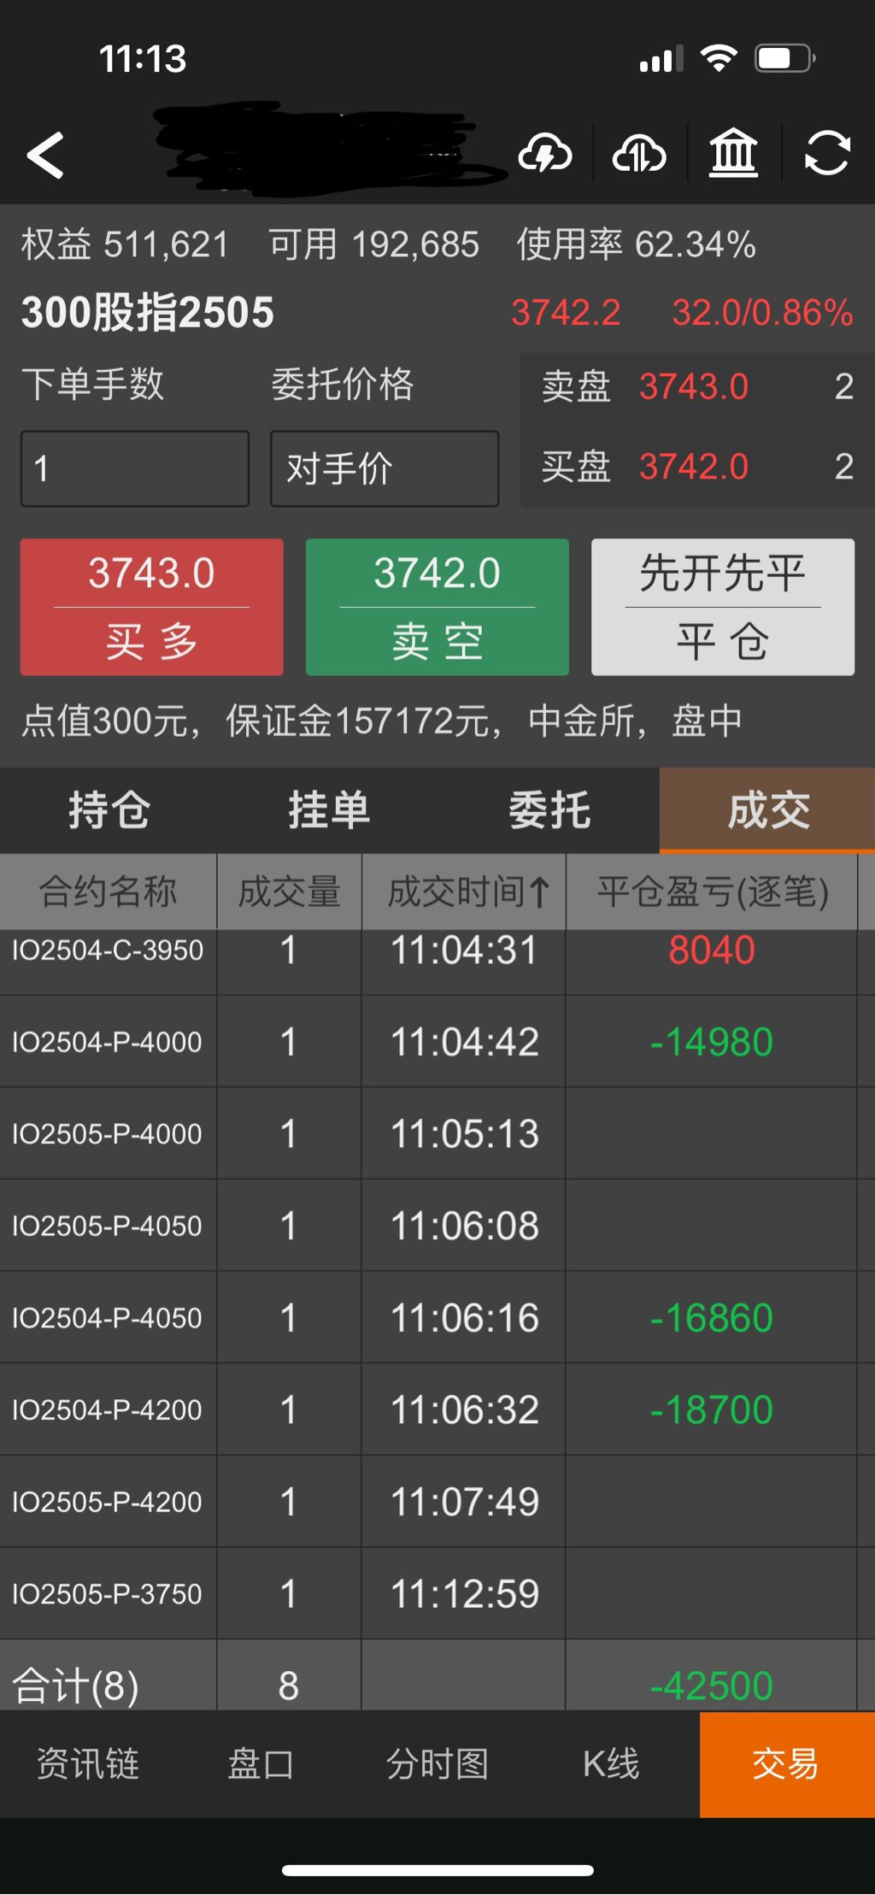
Task: Tap the -42500 total loss value
Action: click(x=711, y=1686)
